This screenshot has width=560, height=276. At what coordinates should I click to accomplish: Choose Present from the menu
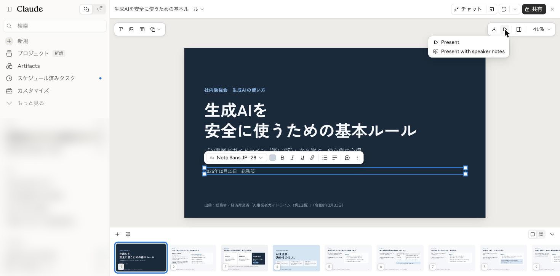click(x=469, y=42)
